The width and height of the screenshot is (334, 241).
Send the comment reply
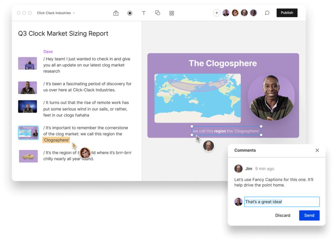coord(309,215)
